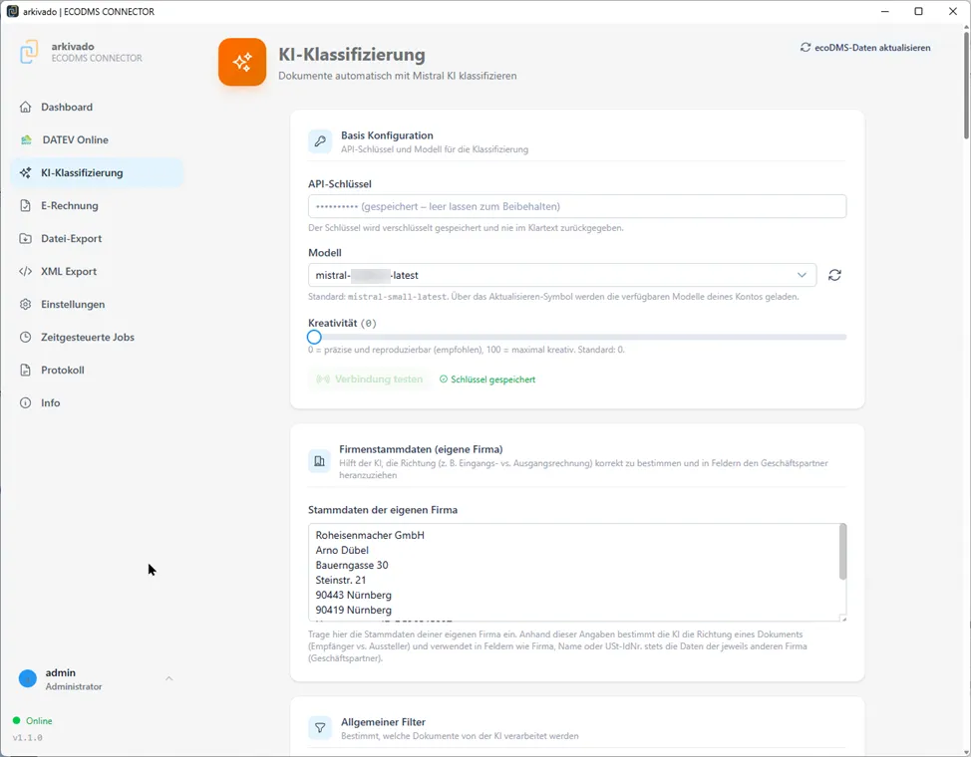Click Schlüssel gespeichert status text
The height and width of the screenshot is (757, 971).
[492, 379]
